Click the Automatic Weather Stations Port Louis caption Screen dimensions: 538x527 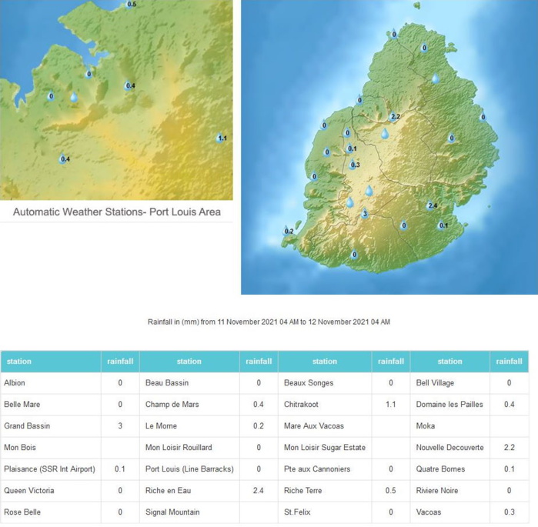coord(117,212)
